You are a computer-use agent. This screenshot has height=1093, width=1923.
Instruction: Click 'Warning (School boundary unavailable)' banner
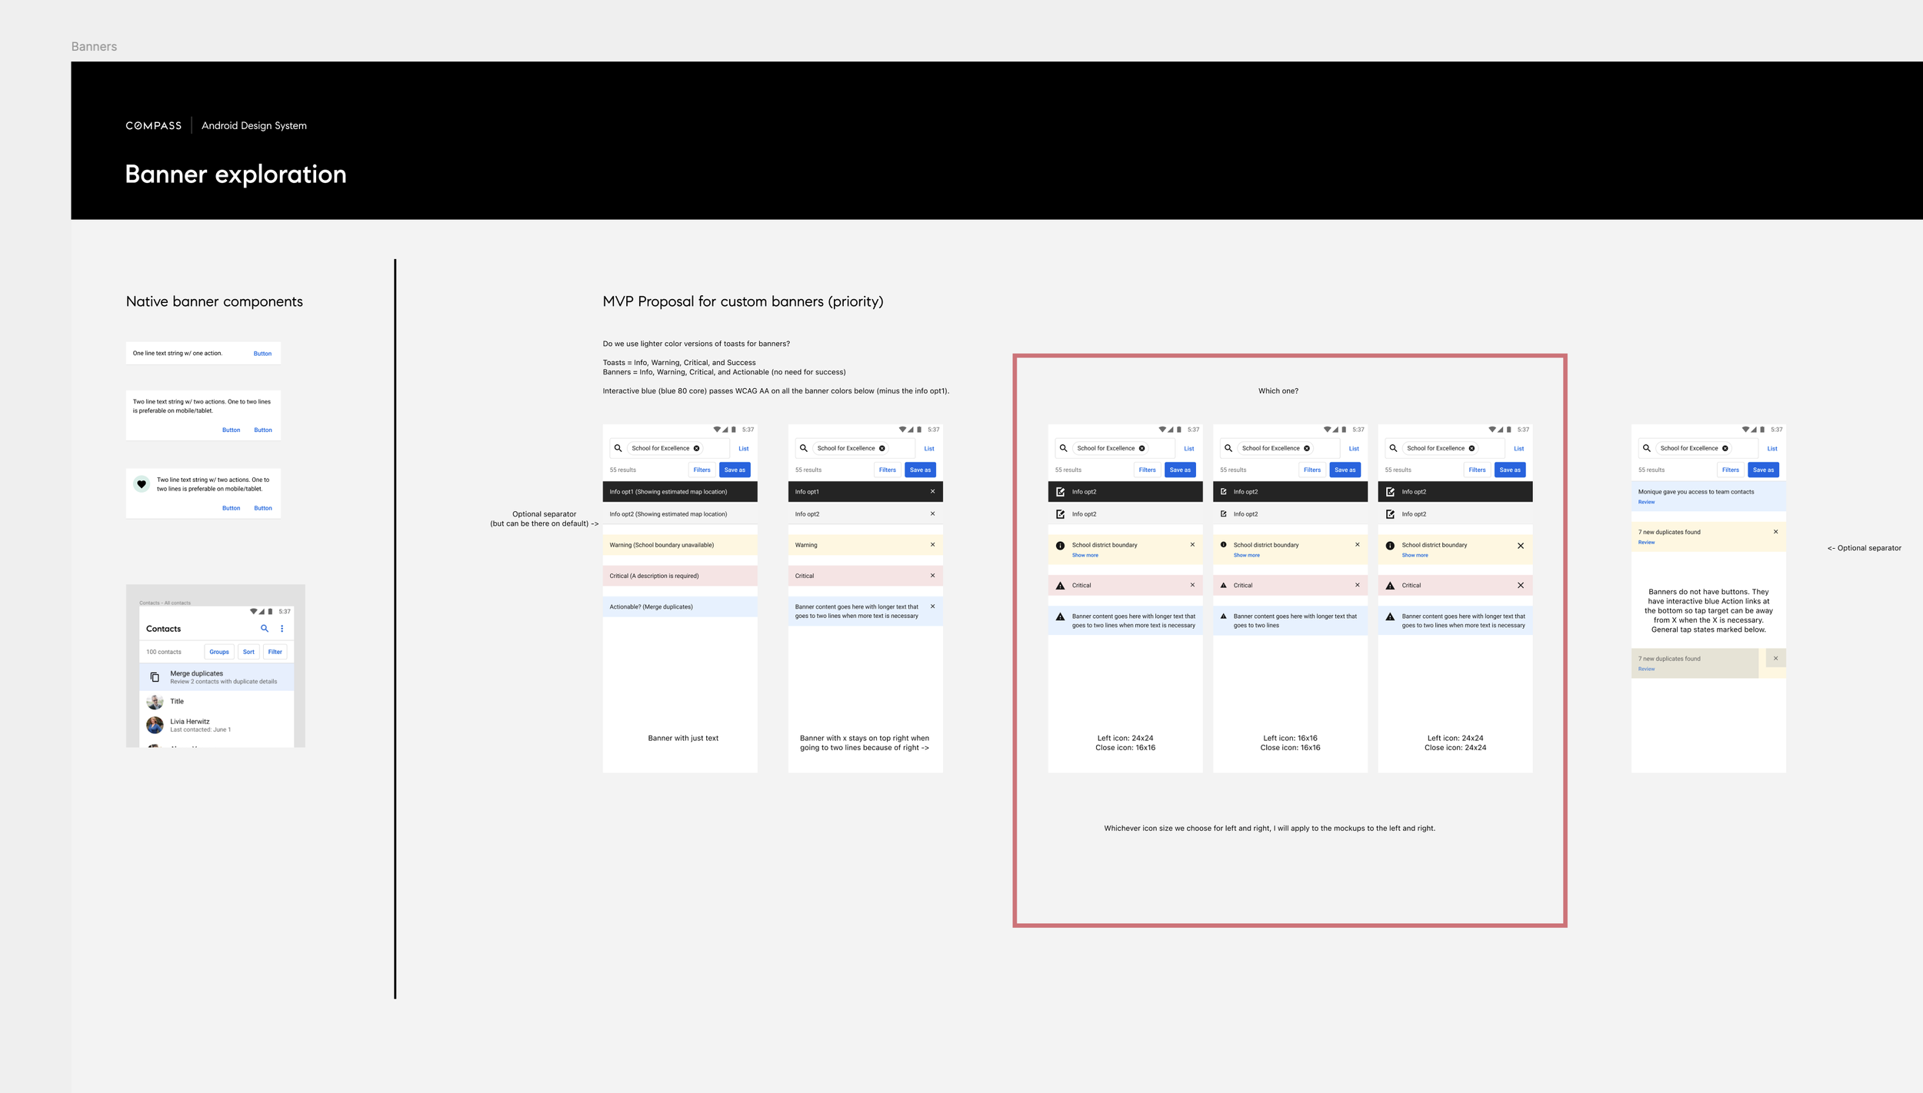(680, 545)
